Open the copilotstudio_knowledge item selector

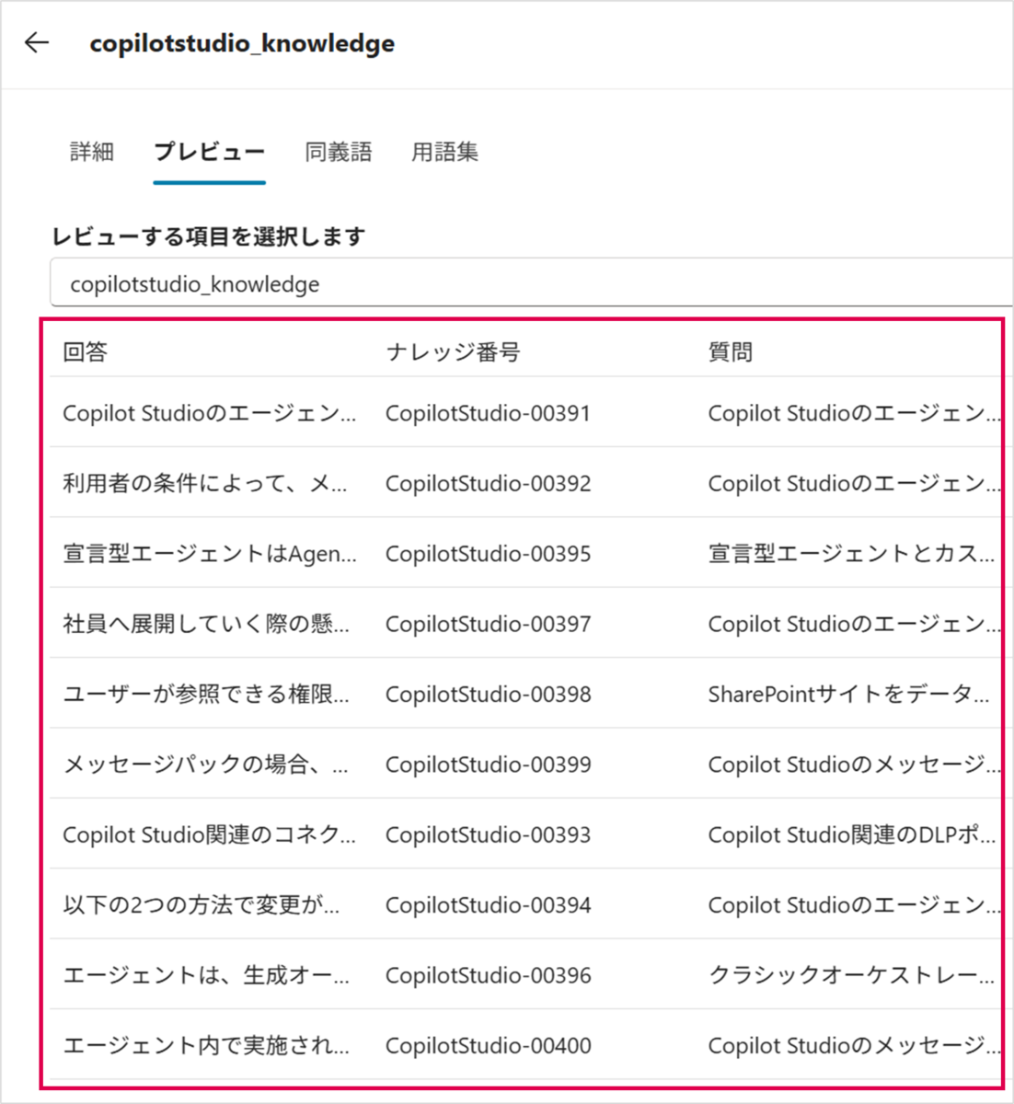[x=532, y=283]
